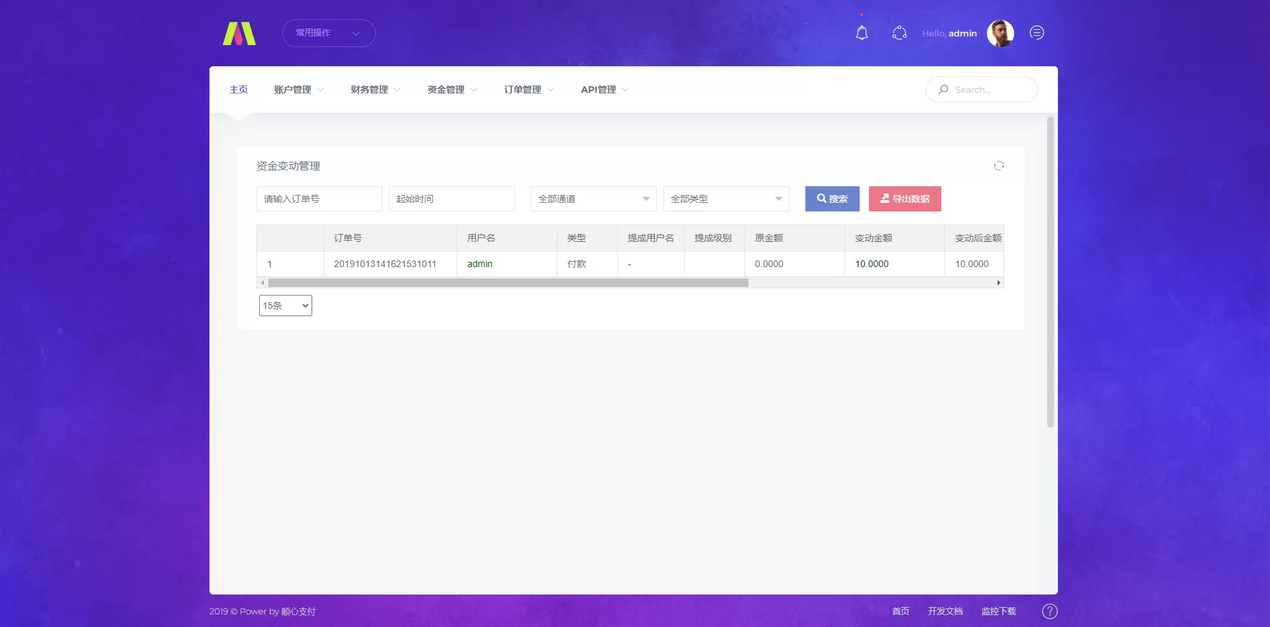
Task: Expand the 全部类型 type dropdown
Action: coord(726,199)
